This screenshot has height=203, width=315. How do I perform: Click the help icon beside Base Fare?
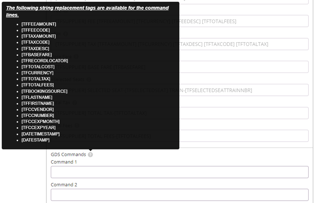tap(76, 57)
